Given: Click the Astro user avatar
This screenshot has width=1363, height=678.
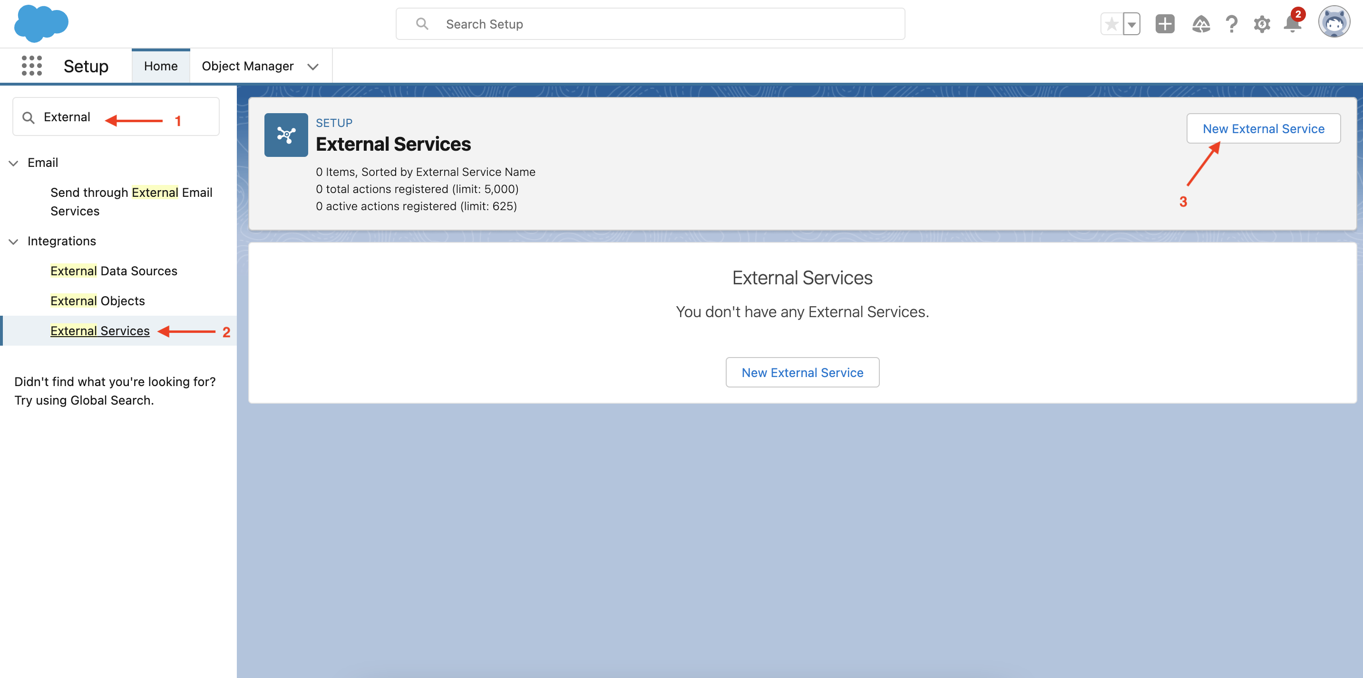Looking at the screenshot, I should pos(1334,22).
